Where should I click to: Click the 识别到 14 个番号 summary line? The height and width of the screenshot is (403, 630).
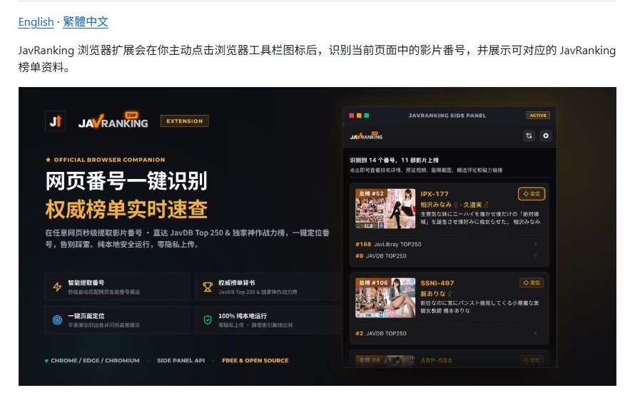[394, 160]
